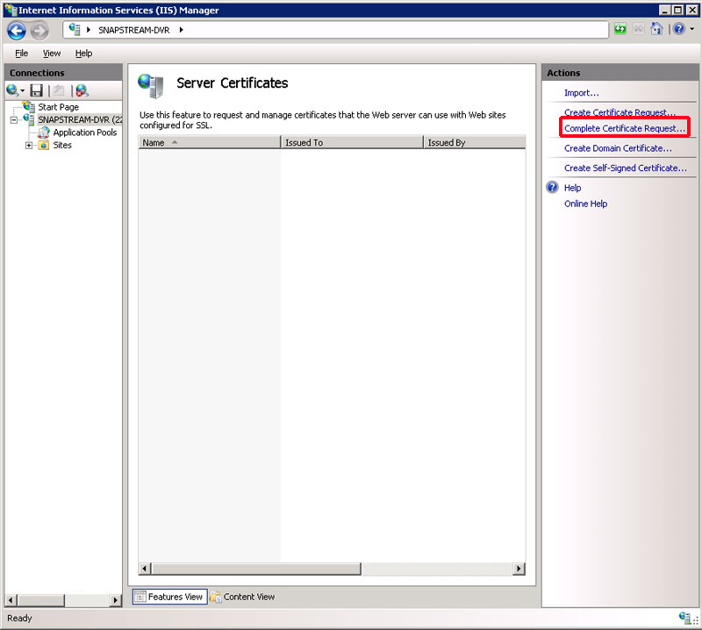Sort by the Name column header
The width and height of the screenshot is (702, 630).
(x=210, y=142)
